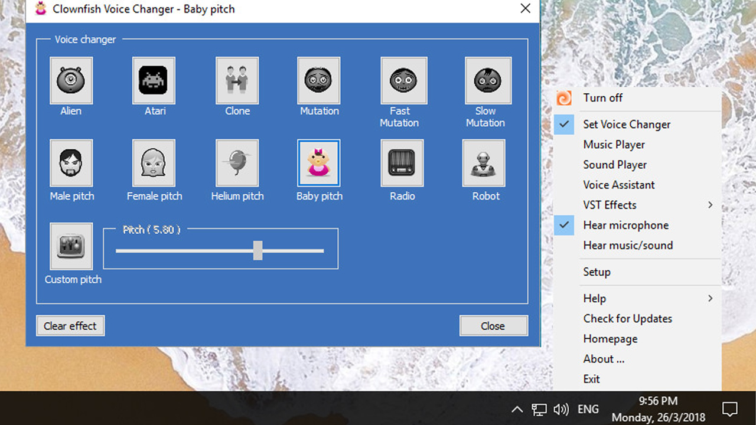Screen dimensions: 756x425
Task: Show hidden system tray icons chevron
Action: coord(517,409)
